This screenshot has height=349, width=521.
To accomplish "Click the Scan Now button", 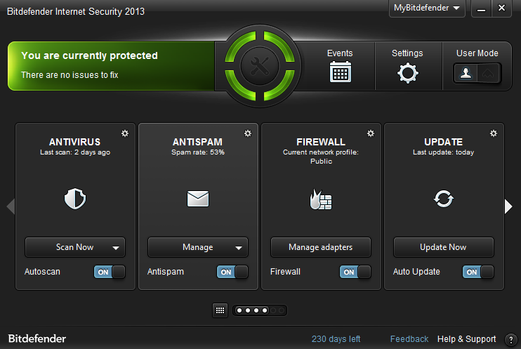I will click(x=74, y=247).
